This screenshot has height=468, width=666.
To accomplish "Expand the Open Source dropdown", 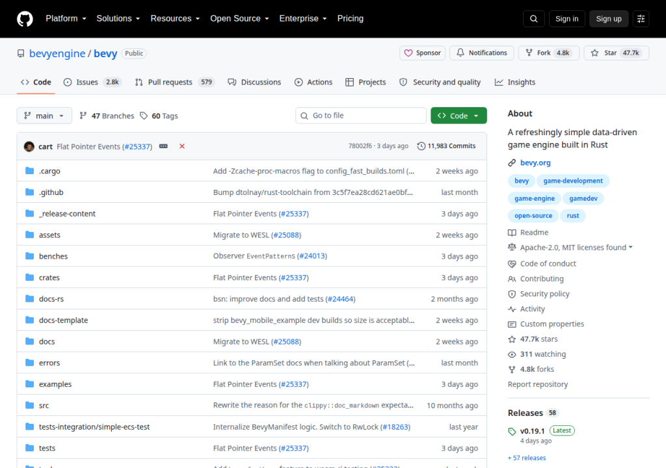I will pos(239,19).
